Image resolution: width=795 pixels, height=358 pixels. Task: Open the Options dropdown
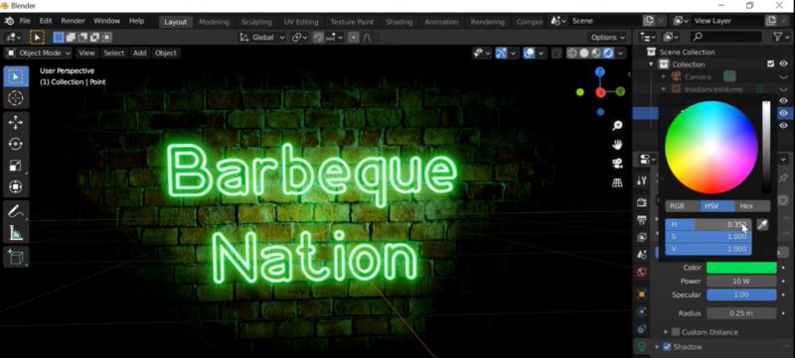[x=608, y=38]
